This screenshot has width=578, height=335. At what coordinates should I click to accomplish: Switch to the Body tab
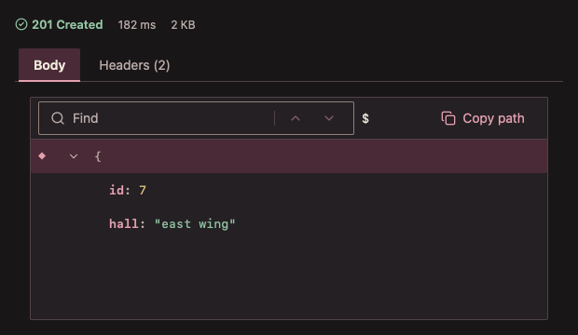point(49,65)
